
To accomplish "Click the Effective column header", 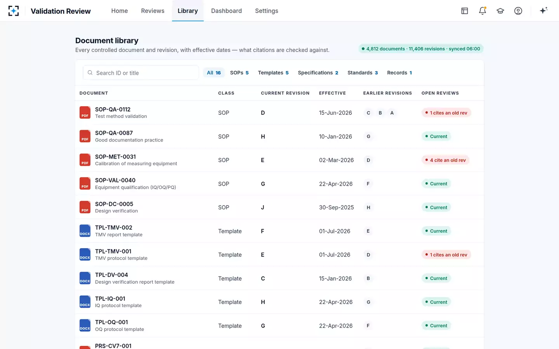I will [332, 93].
